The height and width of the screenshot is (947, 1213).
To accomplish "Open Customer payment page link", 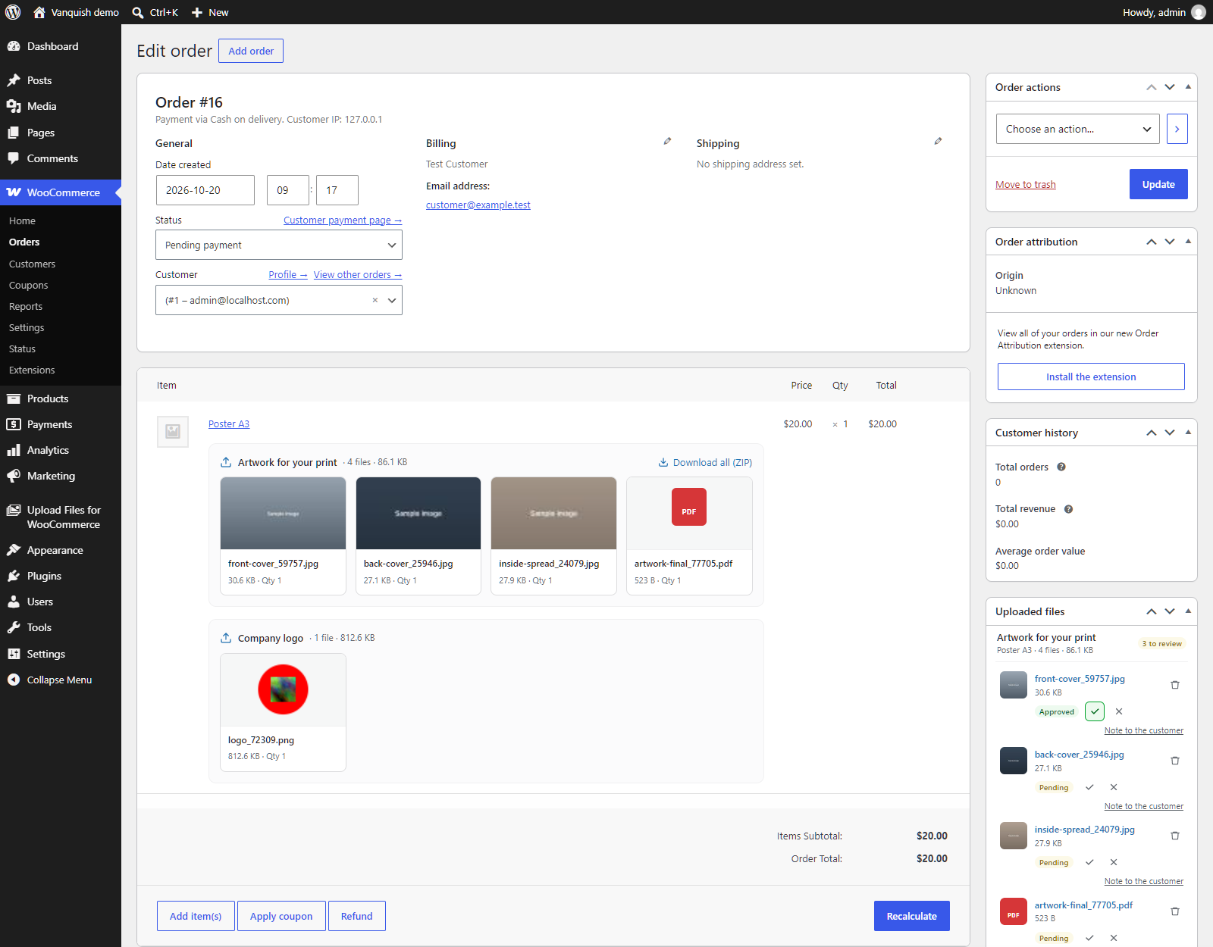I will coord(343,220).
